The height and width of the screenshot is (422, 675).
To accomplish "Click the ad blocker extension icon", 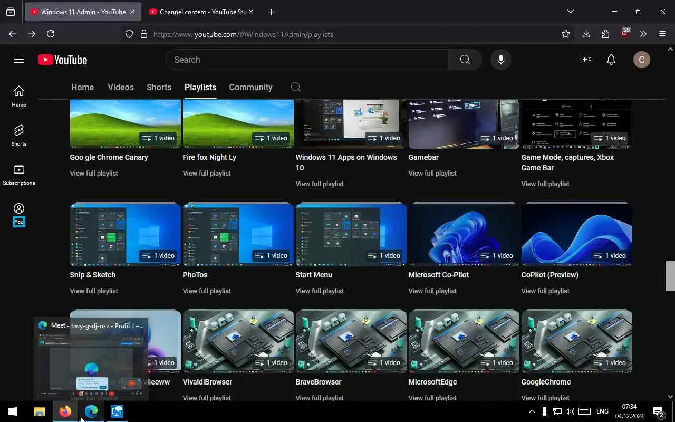I will click(624, 33).
